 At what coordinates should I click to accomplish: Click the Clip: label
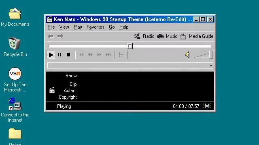click(74, 84)
